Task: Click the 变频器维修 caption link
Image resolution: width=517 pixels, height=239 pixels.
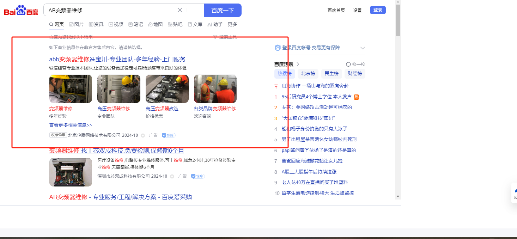Action: [61, 109]
